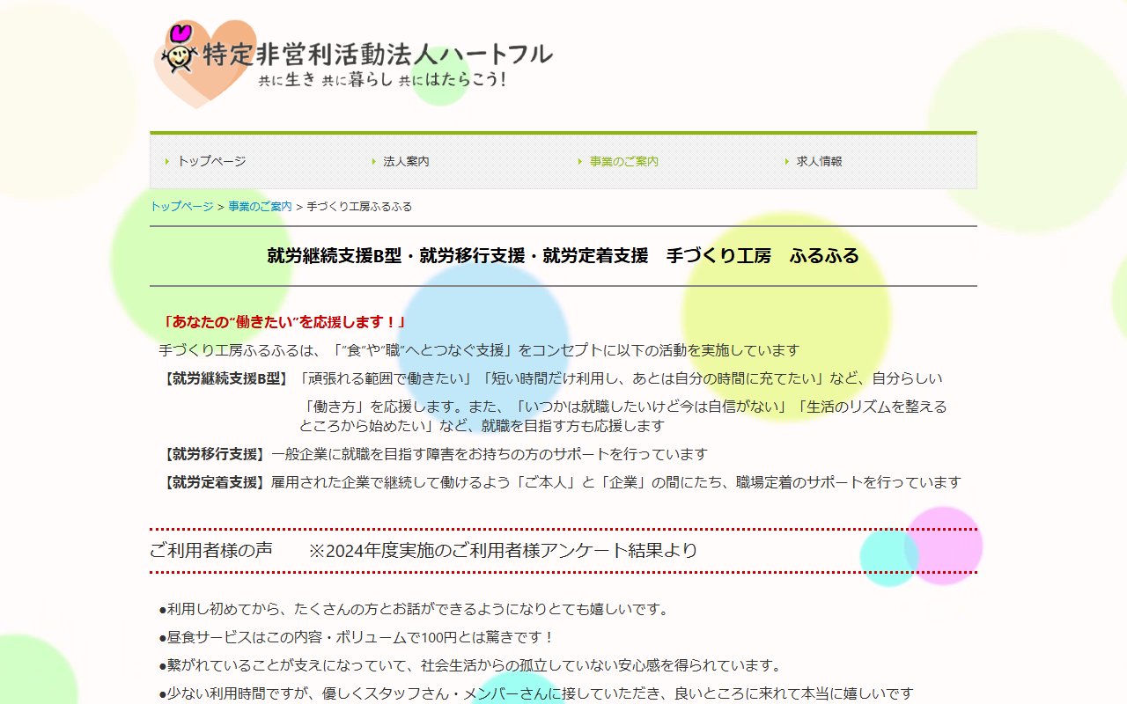The height and width of the screenshot is (704, 1127).
Task: Follow the 事業のご案内 breadcrumb link
Action: coord(260,207)
